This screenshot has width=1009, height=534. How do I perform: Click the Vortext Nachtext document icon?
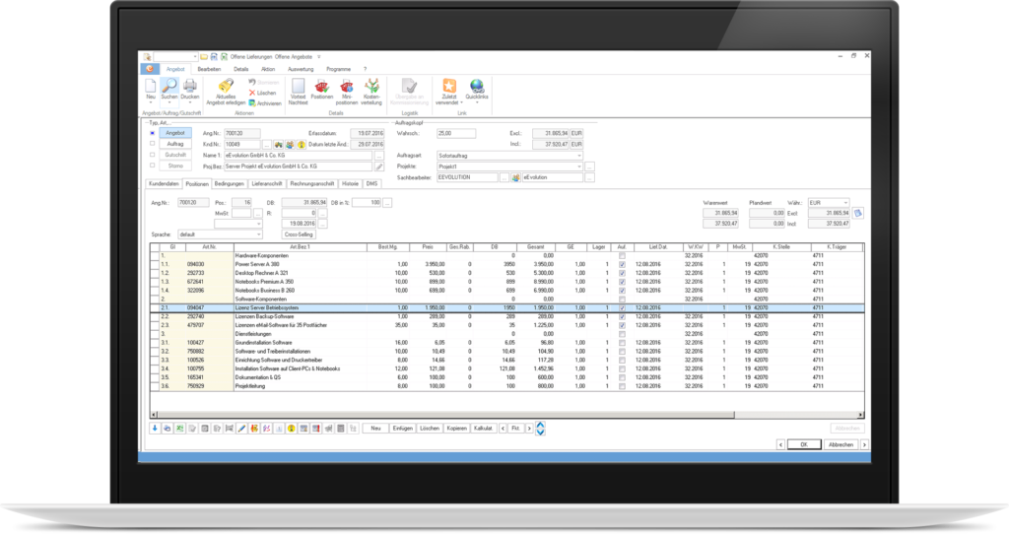(x=298, y=87)
